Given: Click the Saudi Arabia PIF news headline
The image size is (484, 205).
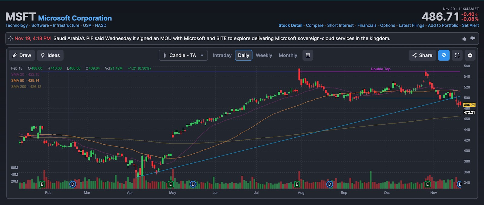Looking at the screenshot, I should [x=222, y=38].
